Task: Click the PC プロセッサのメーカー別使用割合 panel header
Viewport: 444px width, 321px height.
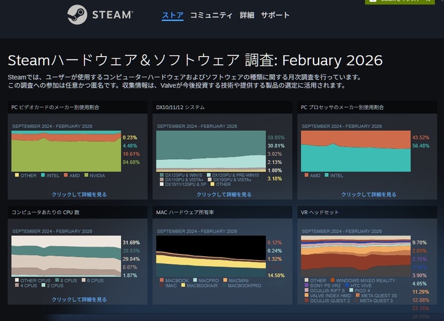Action: pyautogui.click(x=367, y=107)
